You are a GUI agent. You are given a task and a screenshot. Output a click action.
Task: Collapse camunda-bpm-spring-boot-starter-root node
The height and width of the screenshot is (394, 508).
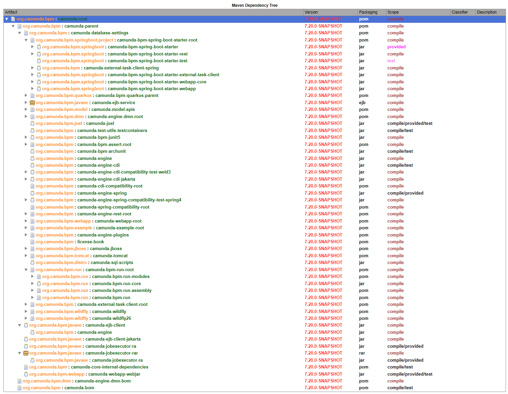(x=26, y=40)
